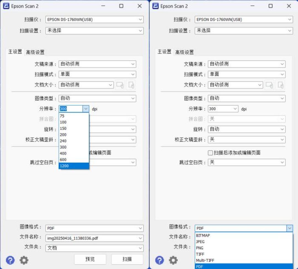Select 400 dpi resolution option
Image resolution: width=298 pixels, height=269 pixels.
tap(74, 154)
